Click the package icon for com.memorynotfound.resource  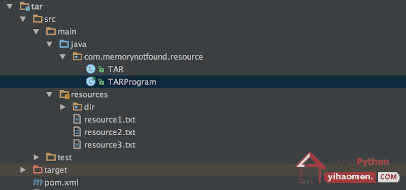[x=78, y=57]
